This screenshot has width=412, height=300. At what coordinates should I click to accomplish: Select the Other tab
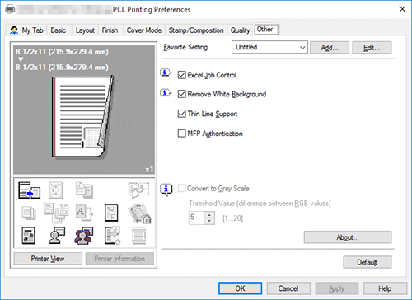[x=265, y=29]
